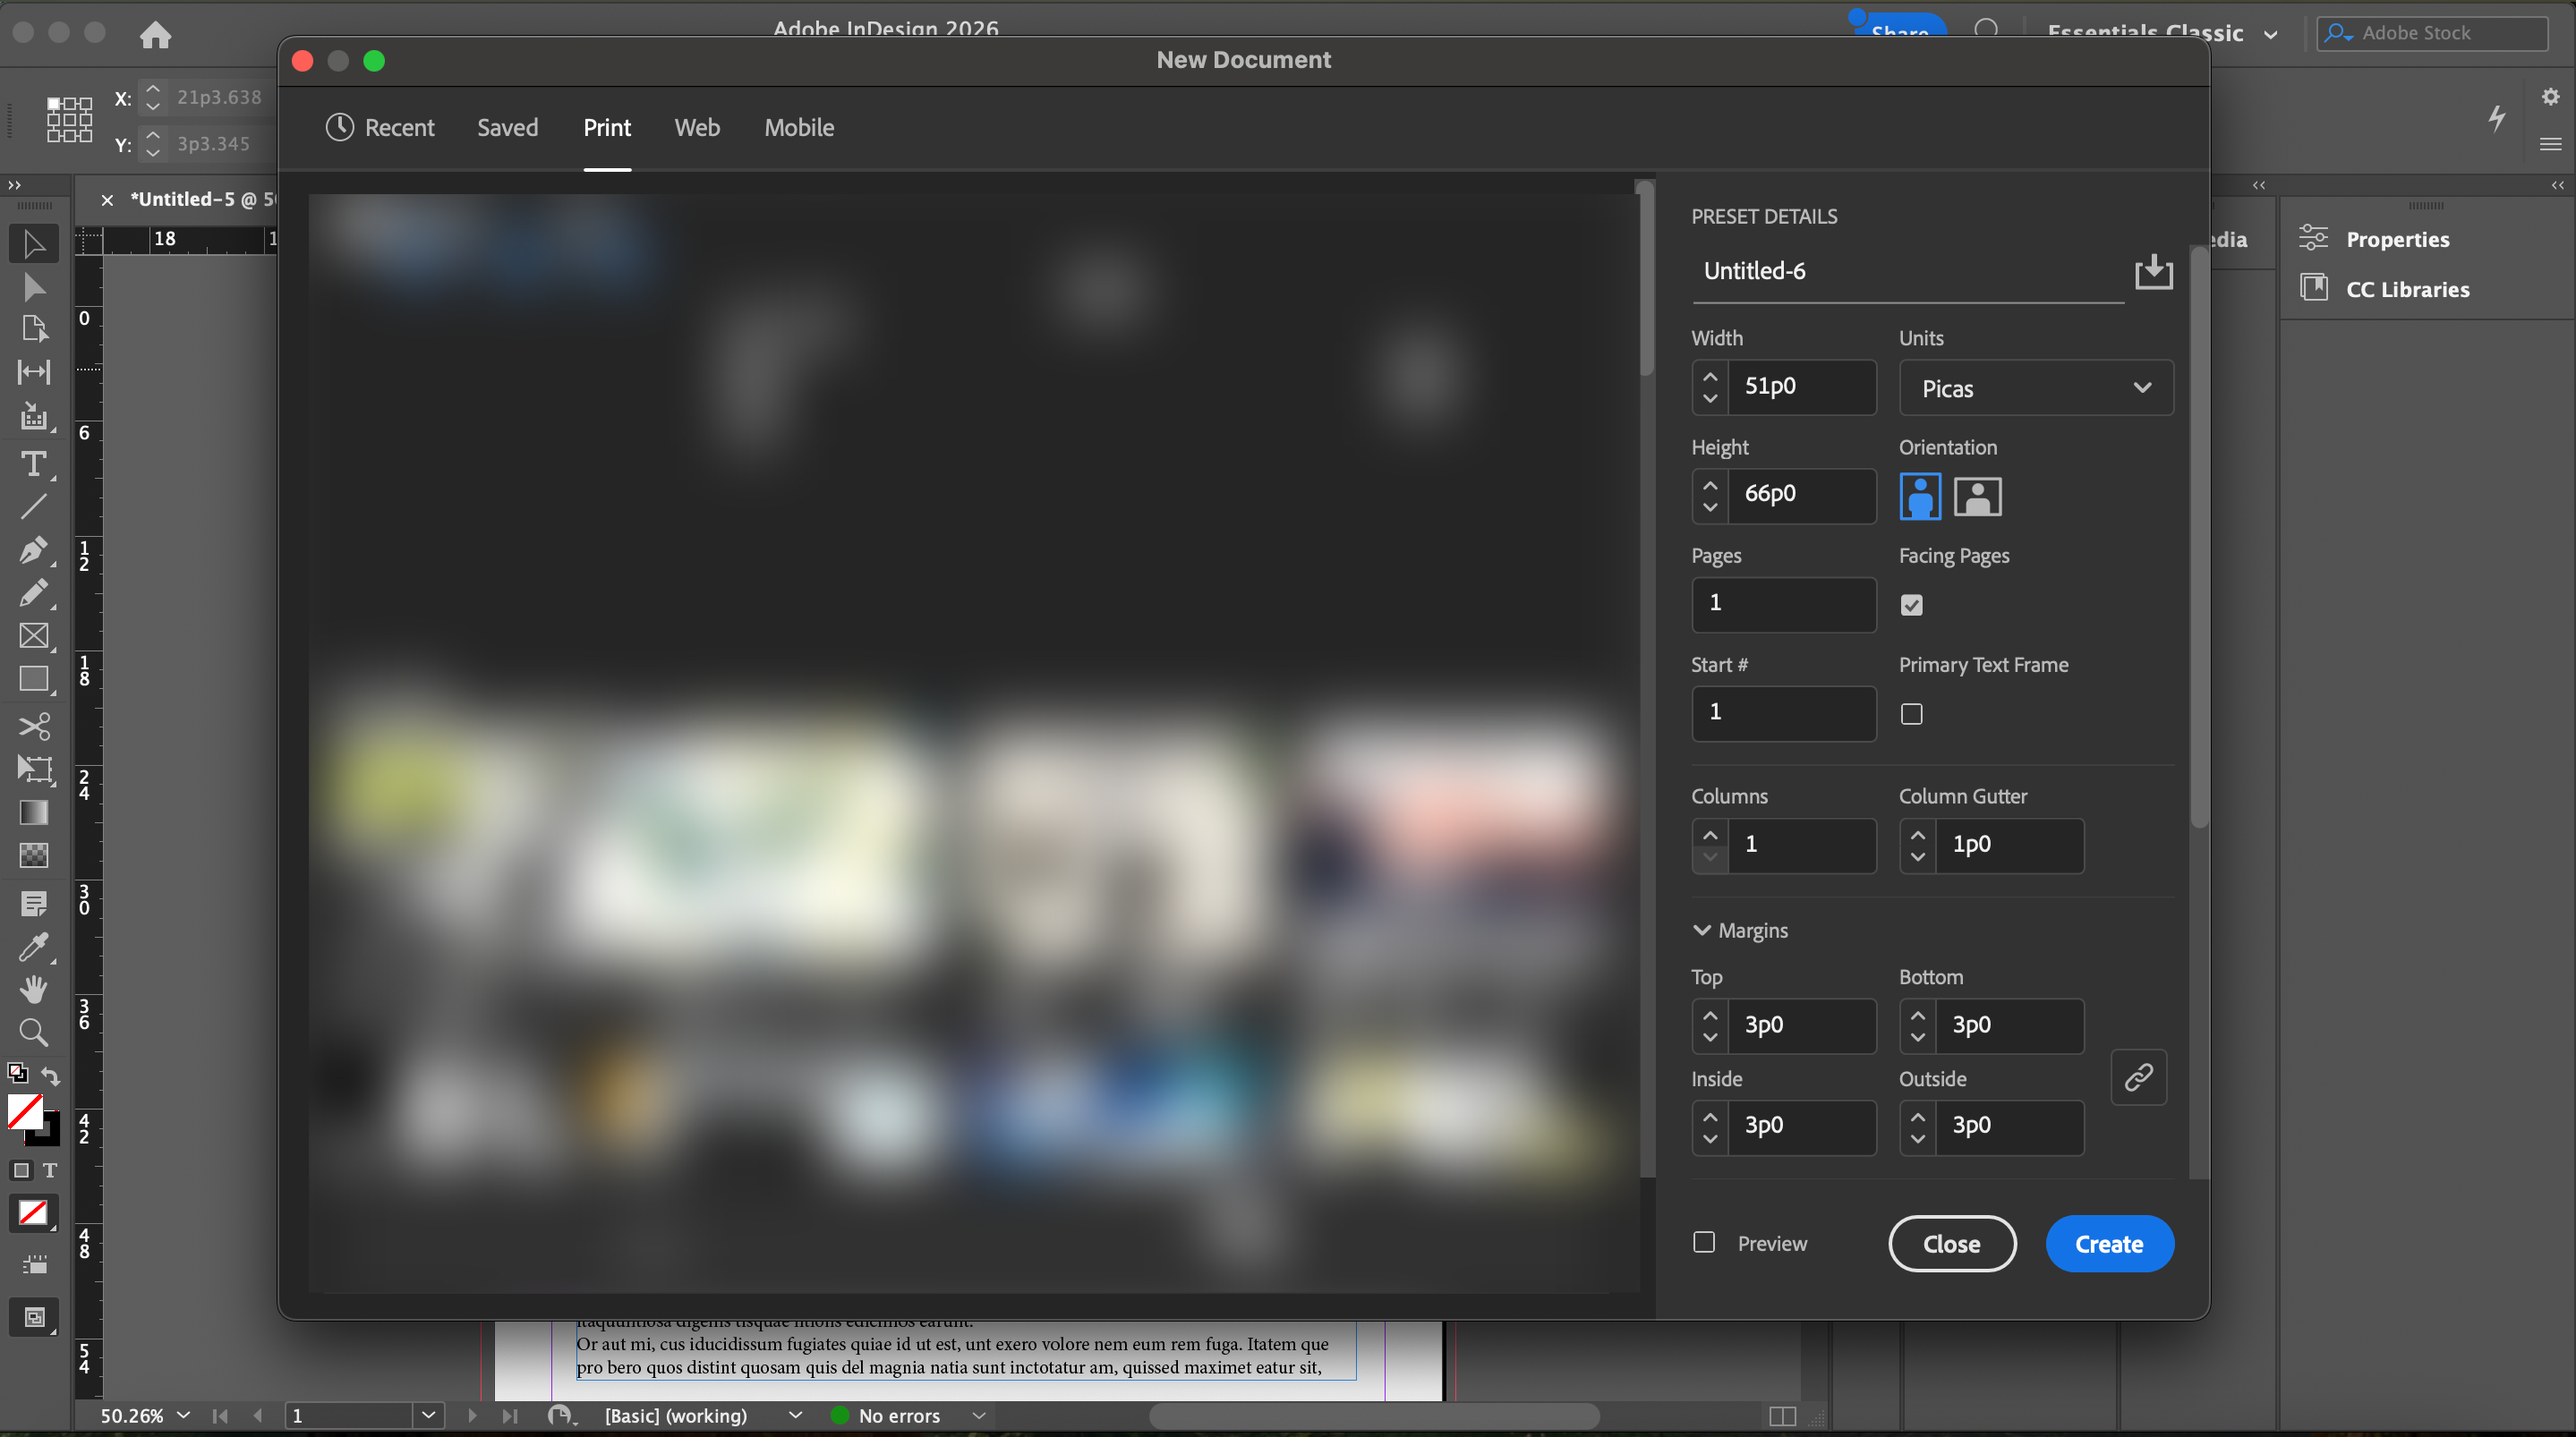Select the Zoom tool magnifier
The image size is (2576, 1437).
click(x=33, y=1032)
